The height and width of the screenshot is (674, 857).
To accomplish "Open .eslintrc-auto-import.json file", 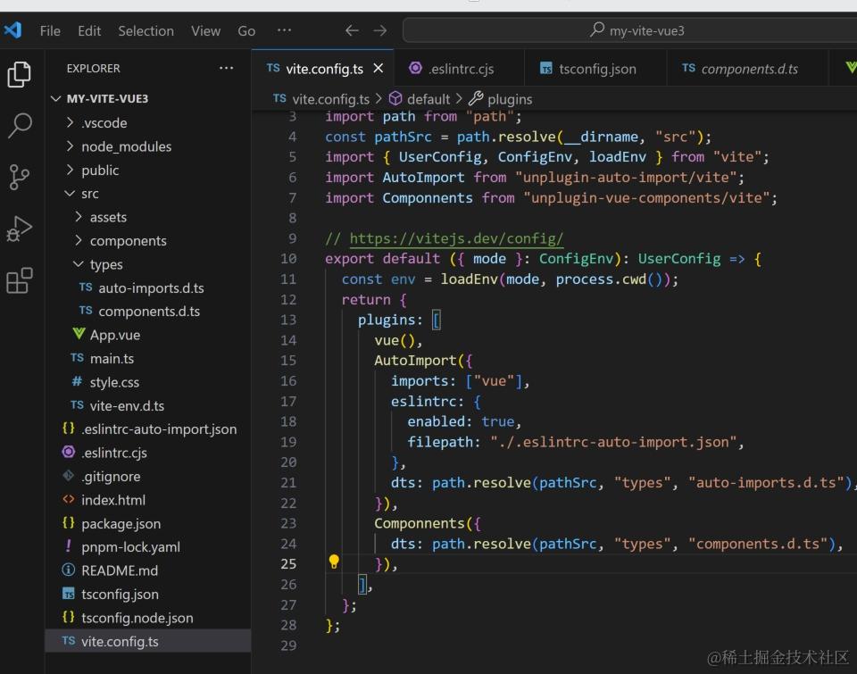I will pyautogui.click(x=159, y=429).
